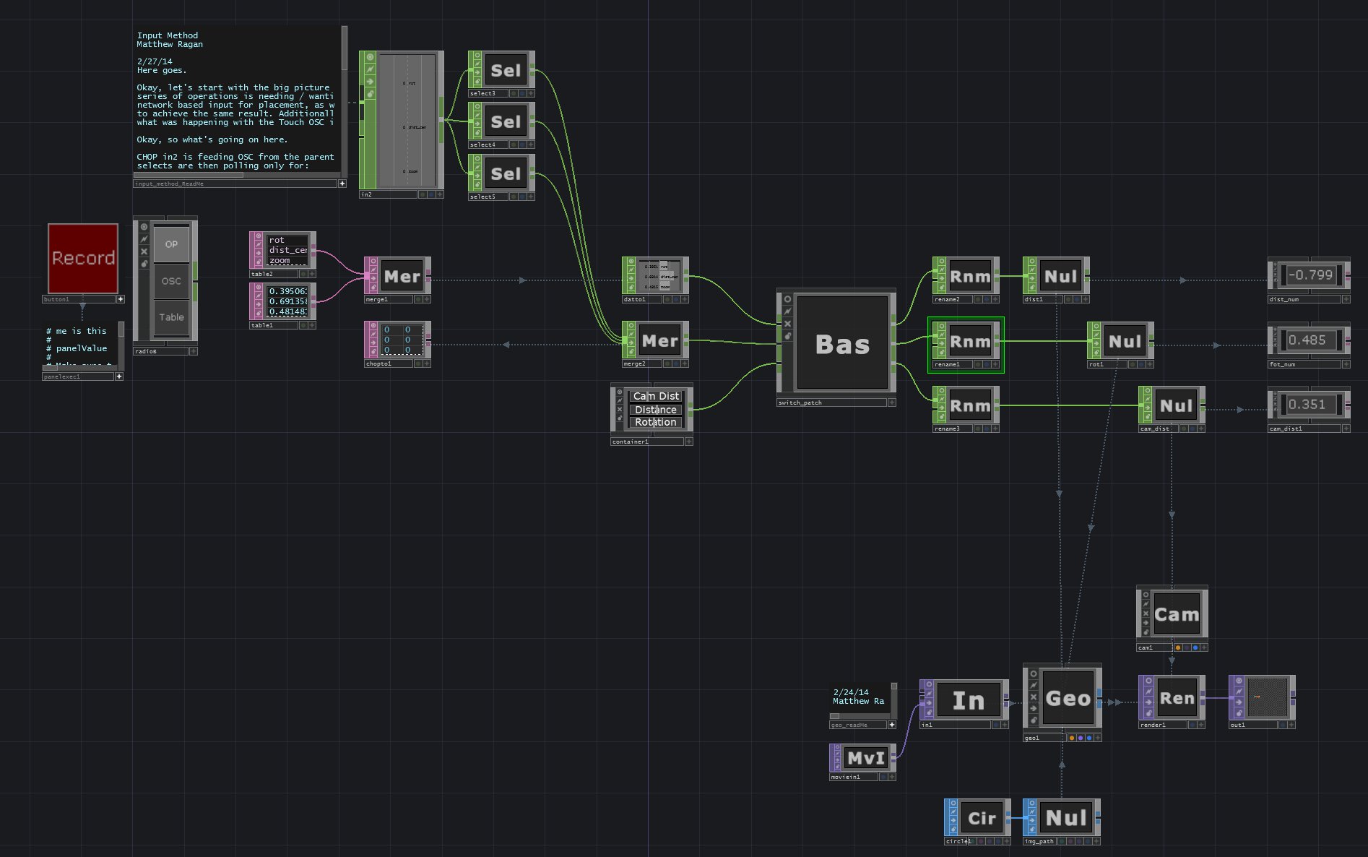Click the arrow flag on circle1
This screenshot has width=1368, height=857.
[x=953, y=821]
